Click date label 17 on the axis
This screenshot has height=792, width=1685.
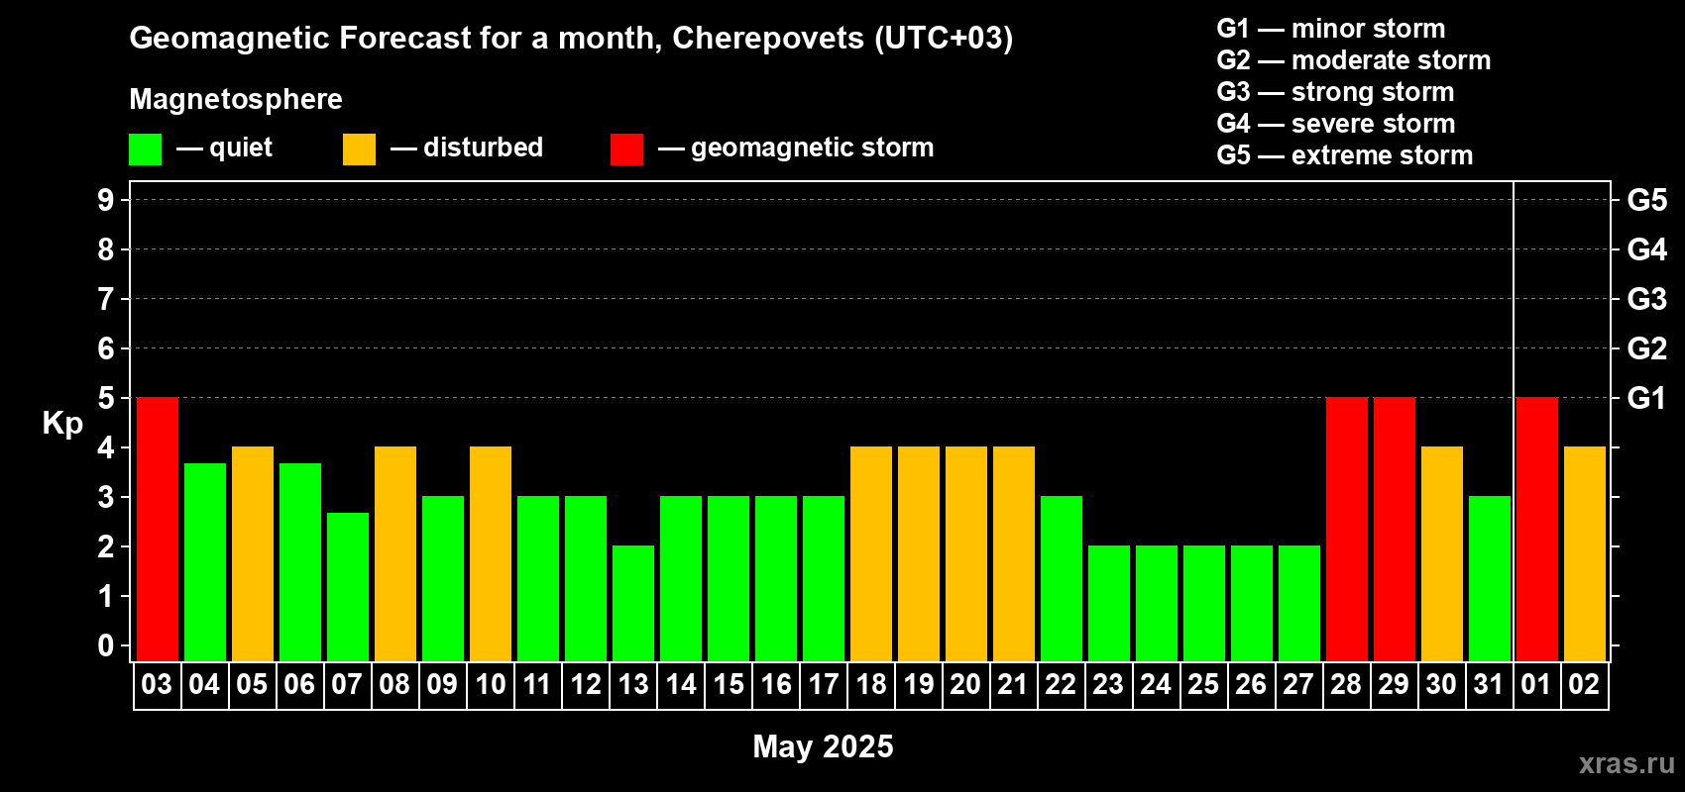[823, 685]
